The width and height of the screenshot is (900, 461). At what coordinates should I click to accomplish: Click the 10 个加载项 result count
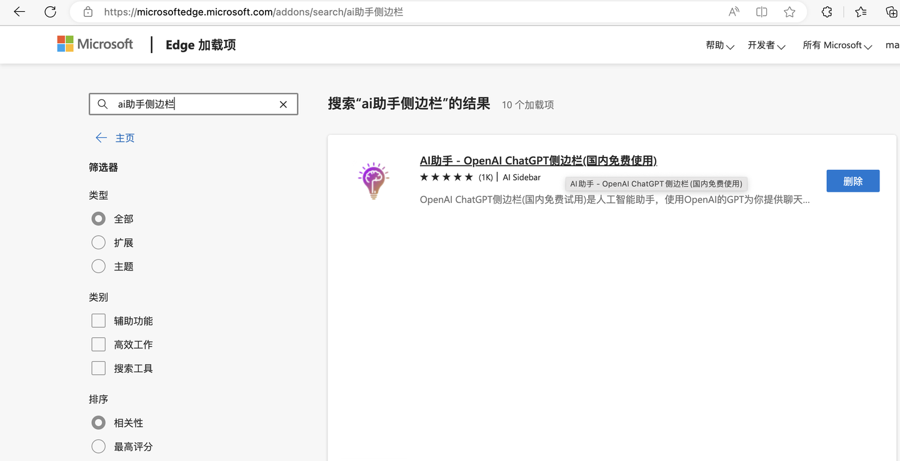[x=527, y=105]
